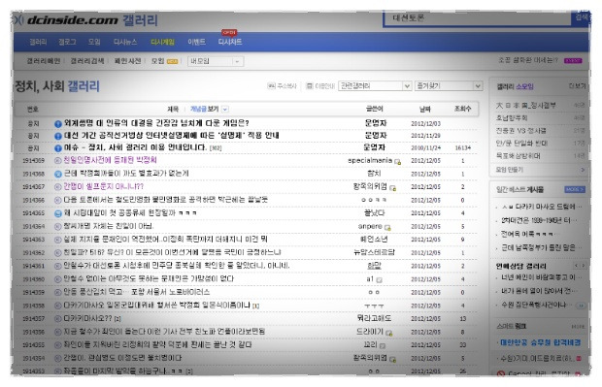Image resolution: width=602 pixels, height=387 pixels.
Task: Click the dcinside.com logo
Action: [73, 20]
